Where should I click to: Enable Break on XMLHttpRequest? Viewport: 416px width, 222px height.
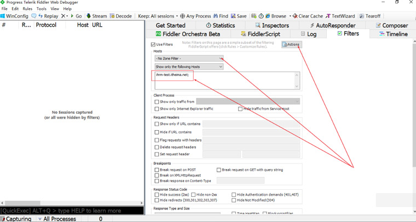(x=157, y=176)
